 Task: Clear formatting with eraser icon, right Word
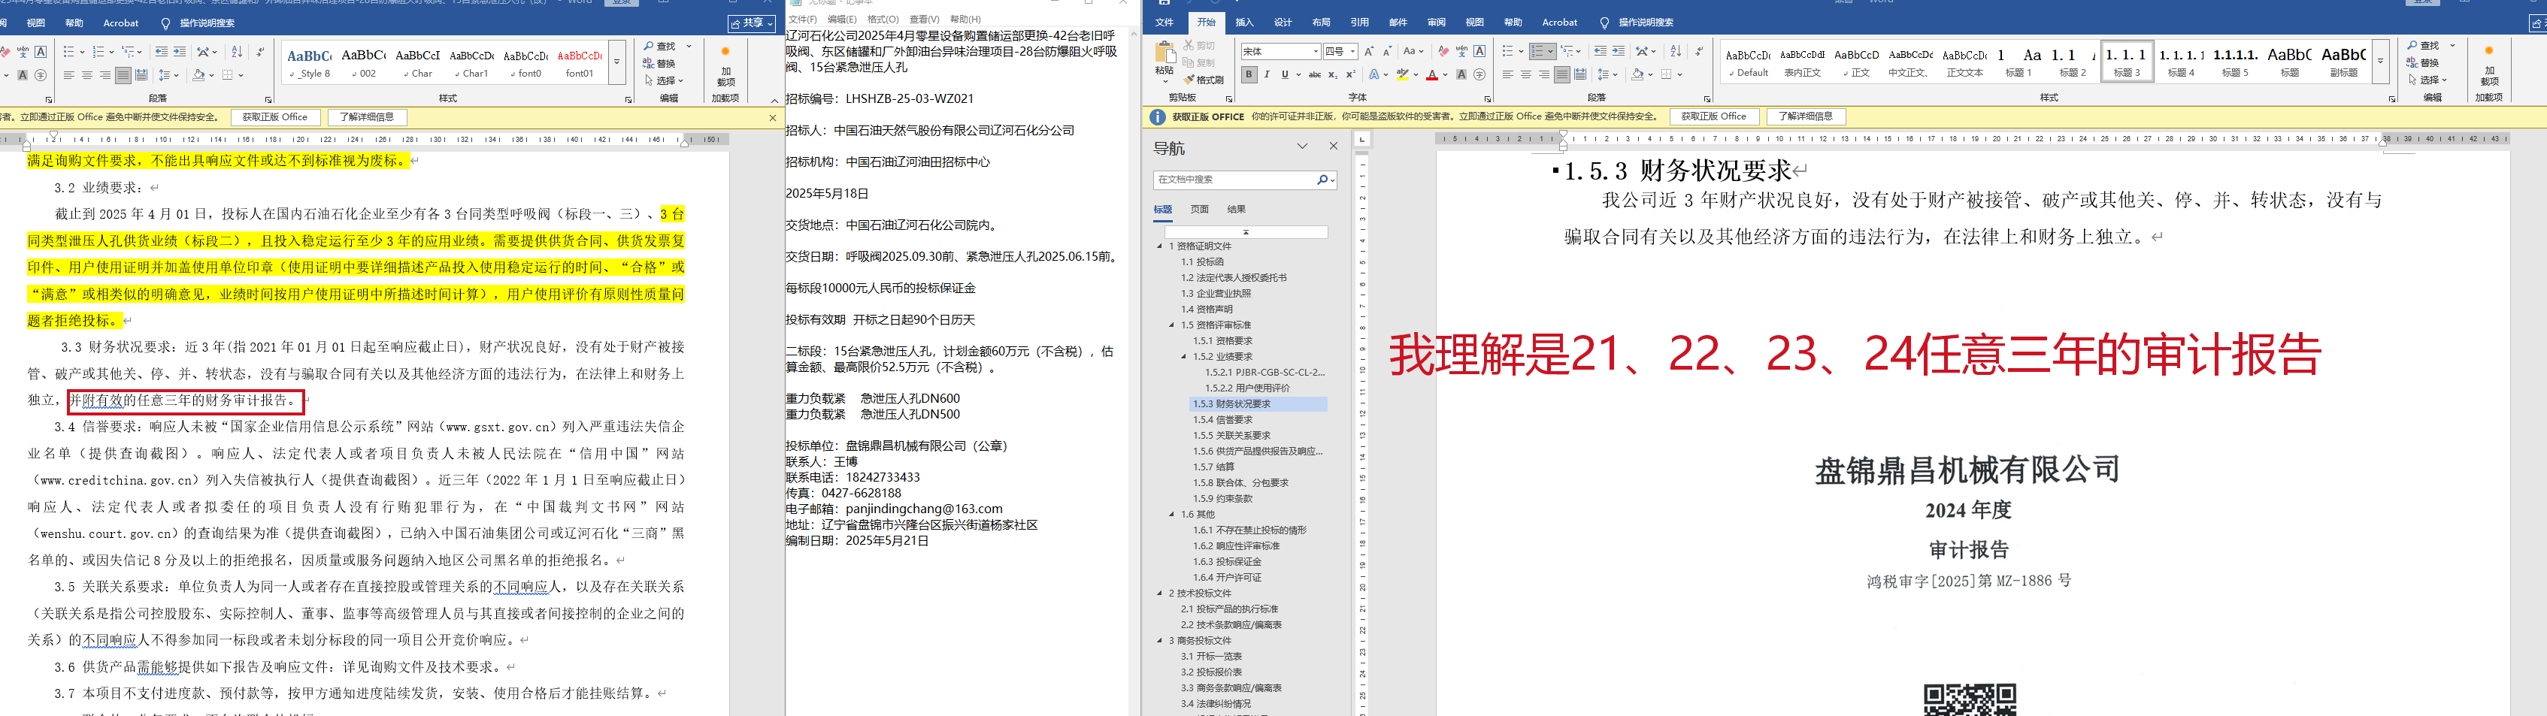coord(1443,51)
